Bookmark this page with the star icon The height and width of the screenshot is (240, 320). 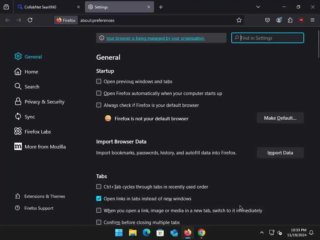pyautogui.click(x=239, y=20)
